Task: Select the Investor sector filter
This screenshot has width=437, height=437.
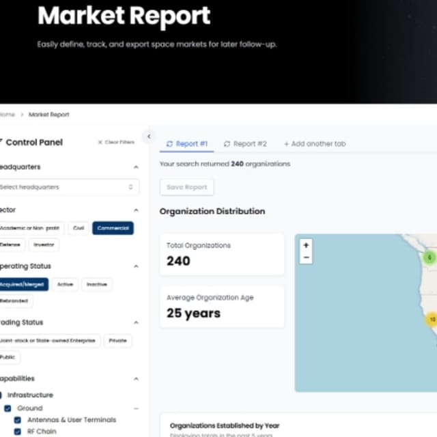Action: coord(44,244)
